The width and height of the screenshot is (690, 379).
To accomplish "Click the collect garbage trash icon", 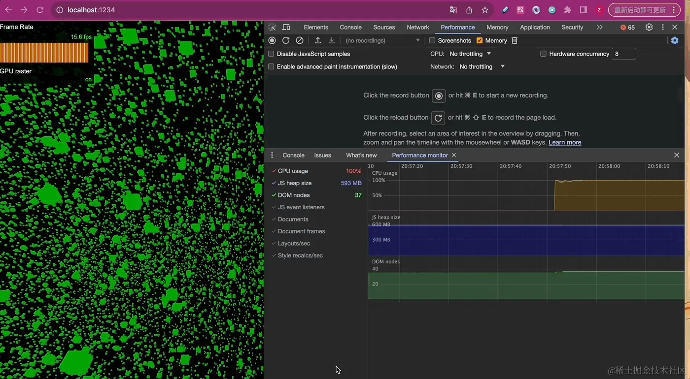I will tap(515, 40).
